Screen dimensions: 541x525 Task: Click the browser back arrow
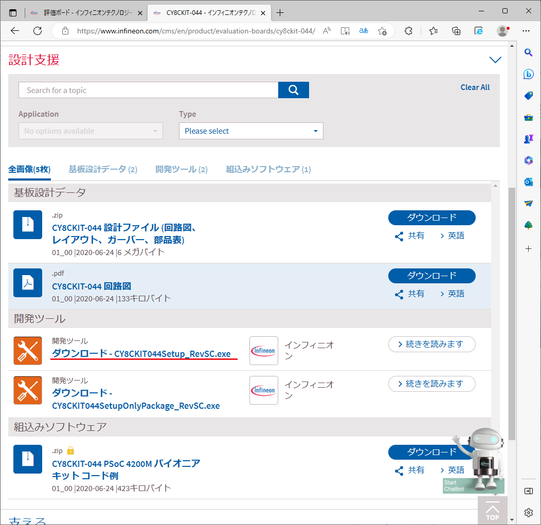pos(15,31)
